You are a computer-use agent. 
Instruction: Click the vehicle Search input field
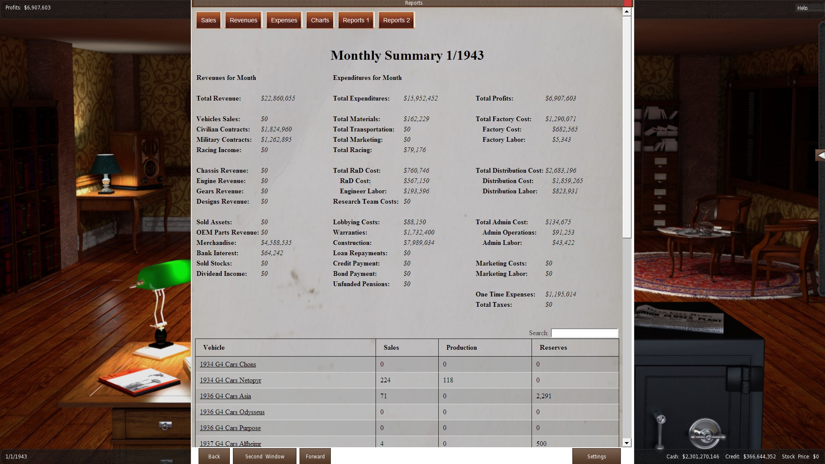pos(584,333)
